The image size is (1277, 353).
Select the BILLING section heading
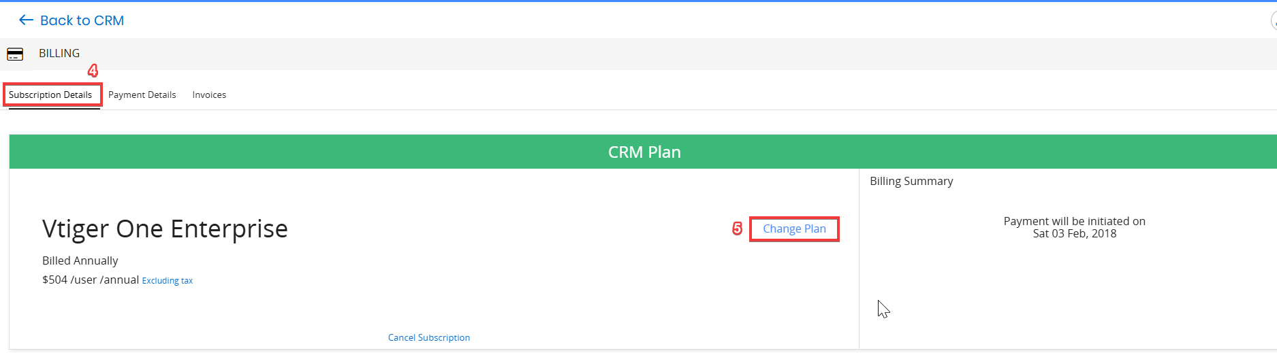tap(59, 53)
